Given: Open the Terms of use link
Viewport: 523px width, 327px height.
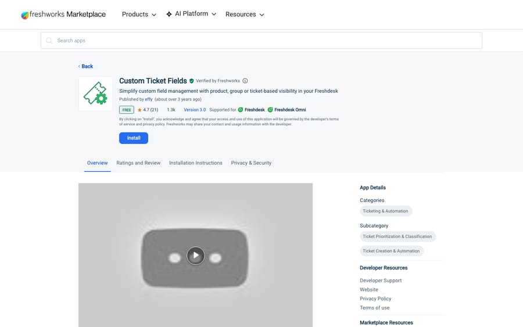Looking at the screenshot, I should point(375,307).
